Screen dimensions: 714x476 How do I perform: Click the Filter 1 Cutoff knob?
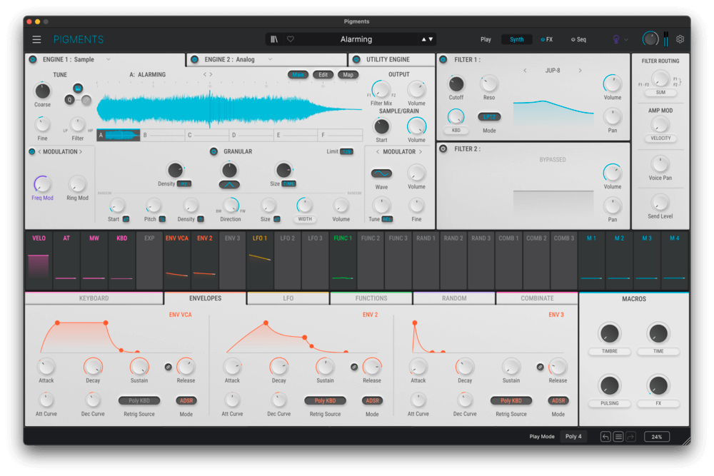456,84
